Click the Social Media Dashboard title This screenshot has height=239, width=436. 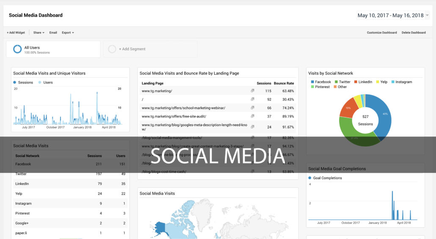36,15
